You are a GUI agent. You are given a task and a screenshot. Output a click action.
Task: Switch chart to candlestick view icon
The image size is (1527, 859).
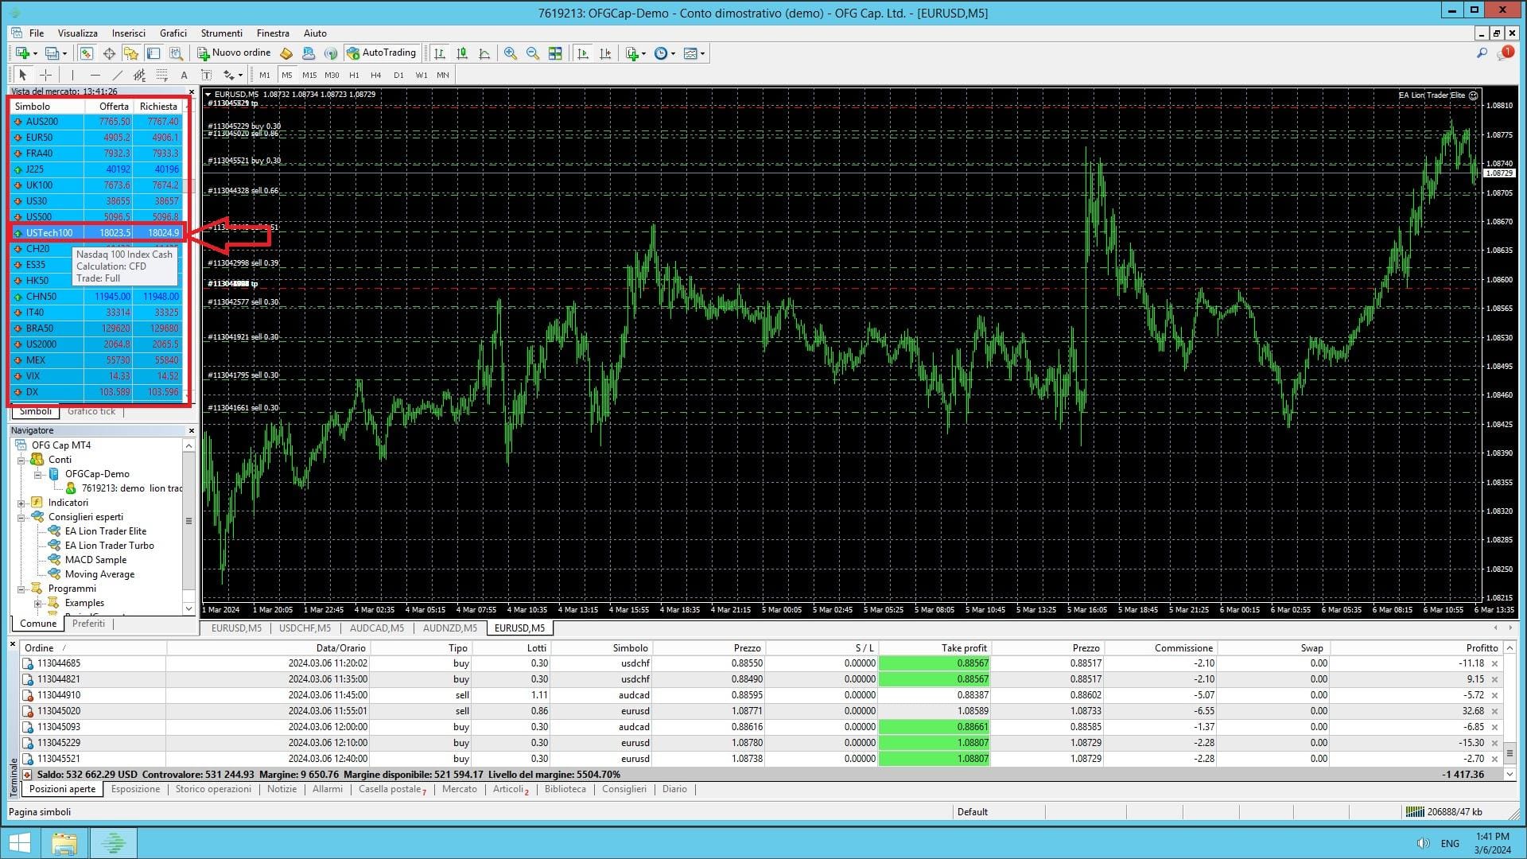[x=462, y=53]
